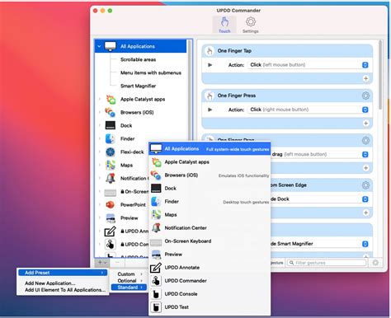
Task: Add action to One Finger Press gesture
Action: pyautogui.click(x=365, y=124)
